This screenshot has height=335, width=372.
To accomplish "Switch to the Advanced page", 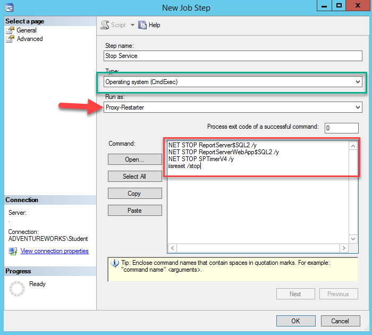I will tap(30, 39).
